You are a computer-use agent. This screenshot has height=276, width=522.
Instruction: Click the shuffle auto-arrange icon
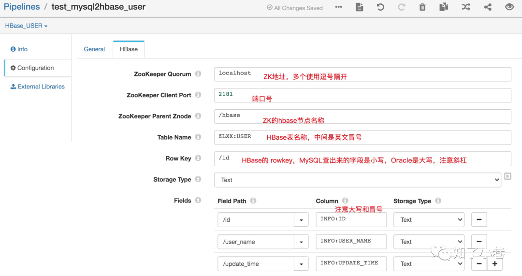click(466, 7)
